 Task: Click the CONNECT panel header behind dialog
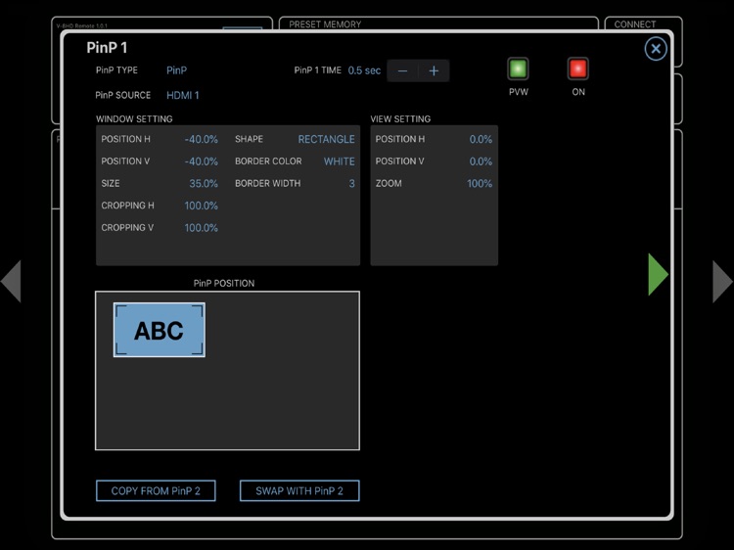(635, 23)
